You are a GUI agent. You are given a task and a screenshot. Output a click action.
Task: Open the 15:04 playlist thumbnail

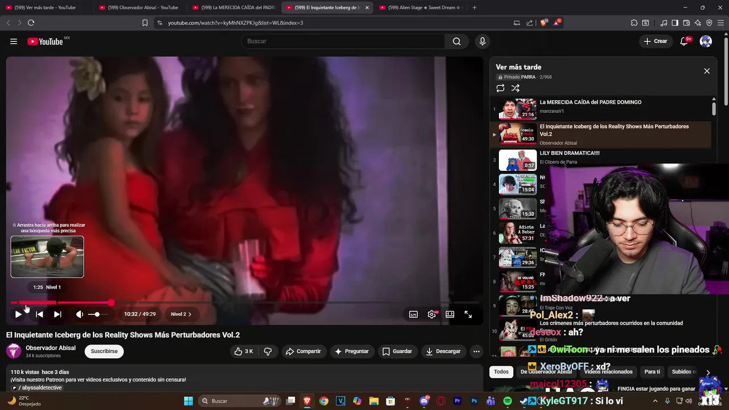coord(518,184)
